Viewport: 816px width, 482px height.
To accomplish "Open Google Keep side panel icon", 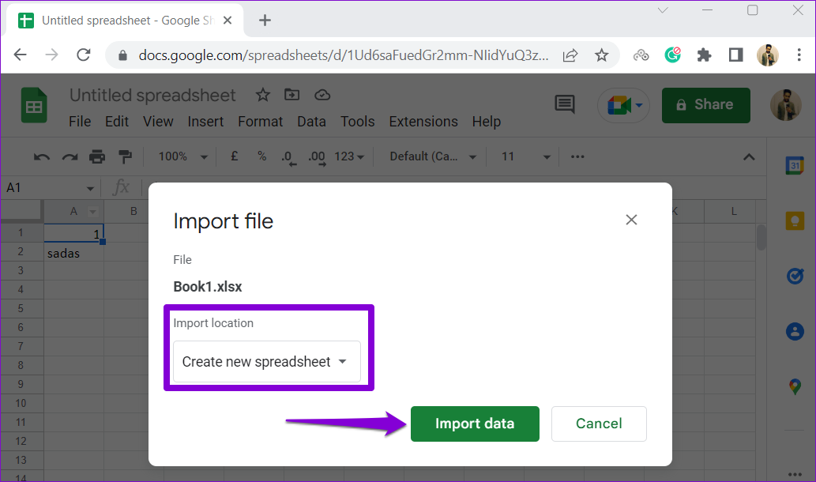I will tap(795, 220).
